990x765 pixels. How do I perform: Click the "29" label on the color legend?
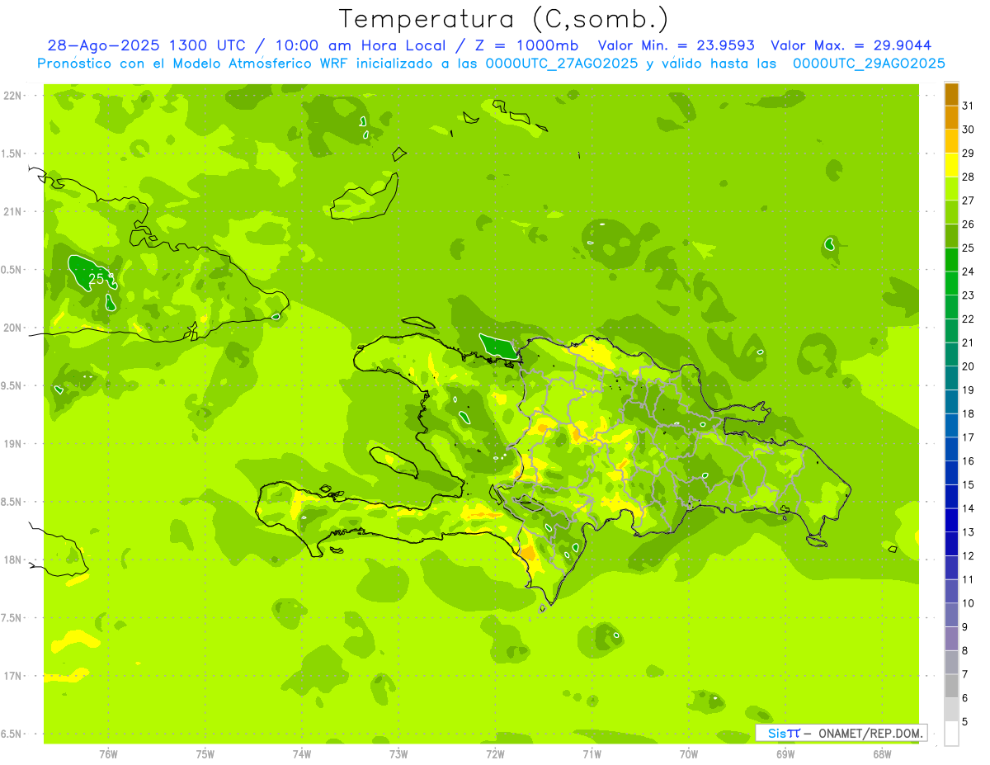click(x=968, y=153)
